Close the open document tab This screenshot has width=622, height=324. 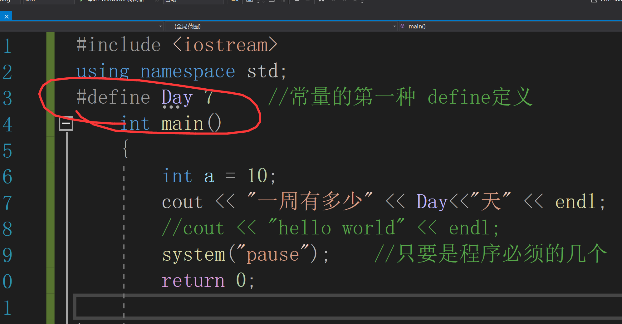7,17
